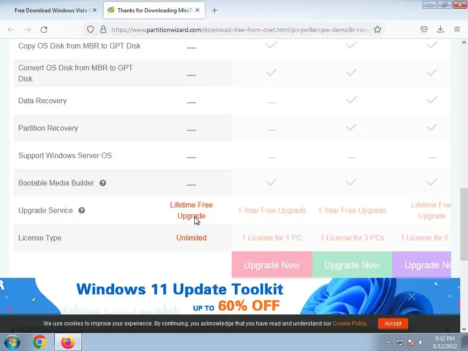
Task: Click the shield tracking protection icon
Action: (x=90, y=29)
